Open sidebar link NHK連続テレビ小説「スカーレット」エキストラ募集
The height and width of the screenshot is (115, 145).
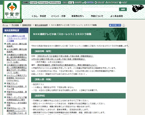(x=17, y=38)
